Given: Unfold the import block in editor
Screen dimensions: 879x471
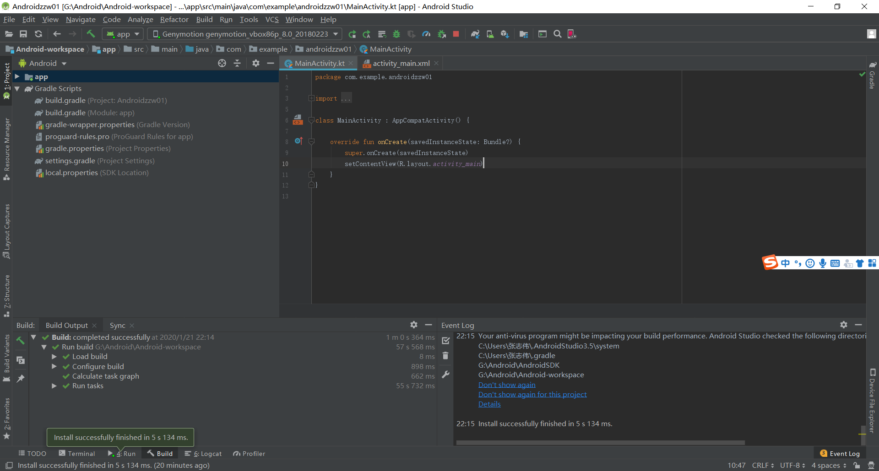Looking at the screenshot, I should click(311, 98).
